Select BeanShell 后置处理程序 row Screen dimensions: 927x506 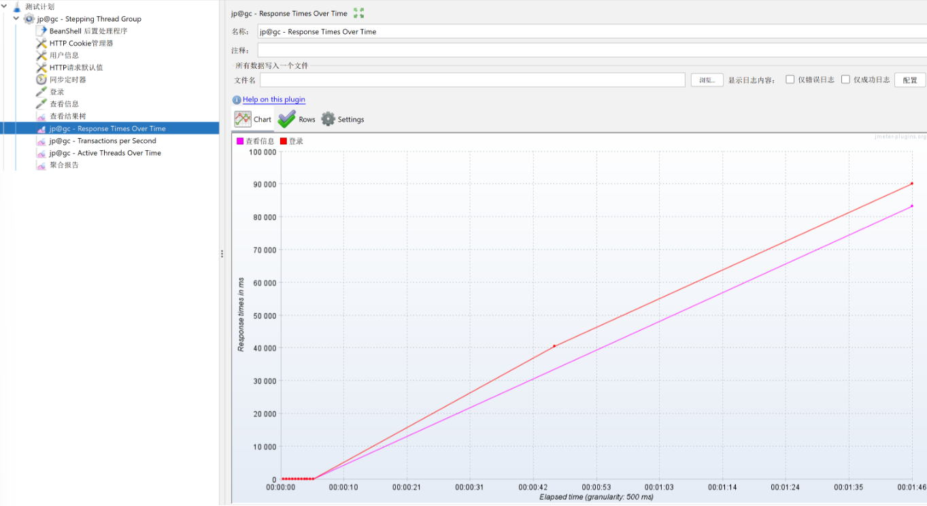(x=88, y=31)
